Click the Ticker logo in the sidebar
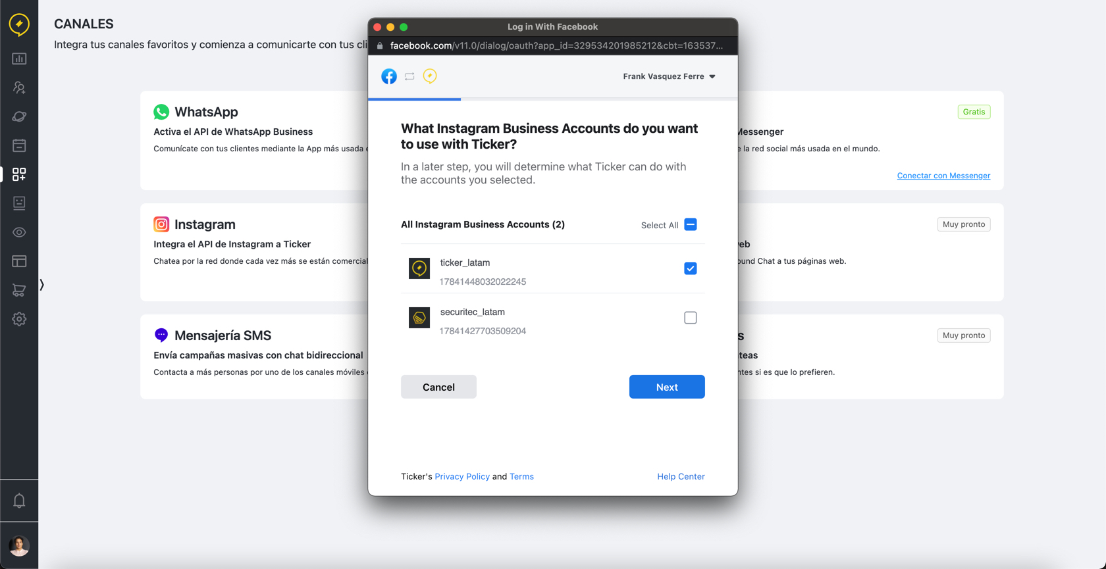The height and width of the screenshot is (569, 1106). pyautogui.click(x=19, y=24)
